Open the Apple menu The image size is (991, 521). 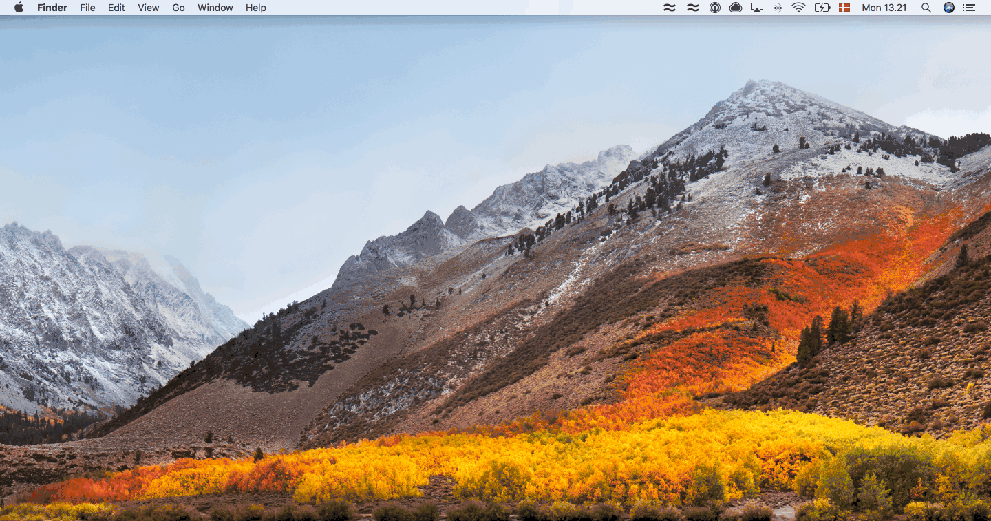click(x=19, y=8)
